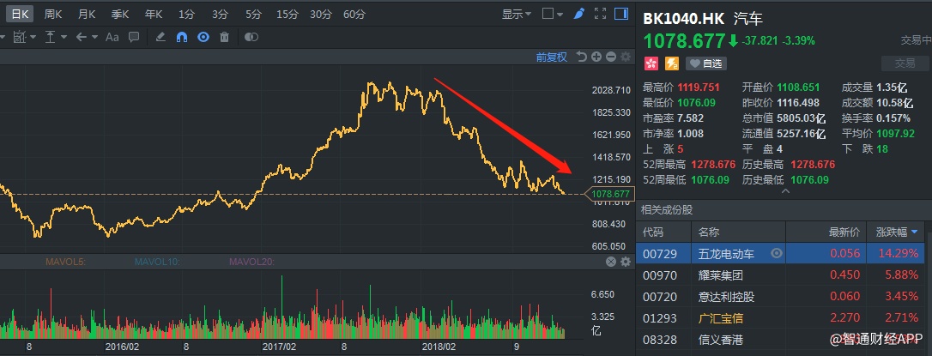The height and width of the screenshot is (356, 932).
Task: Zoom in chart with plus icon
Action: point(596,57)
